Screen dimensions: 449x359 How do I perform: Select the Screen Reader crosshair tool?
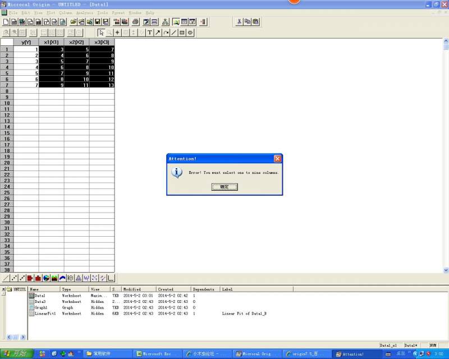tap(117, 33)
